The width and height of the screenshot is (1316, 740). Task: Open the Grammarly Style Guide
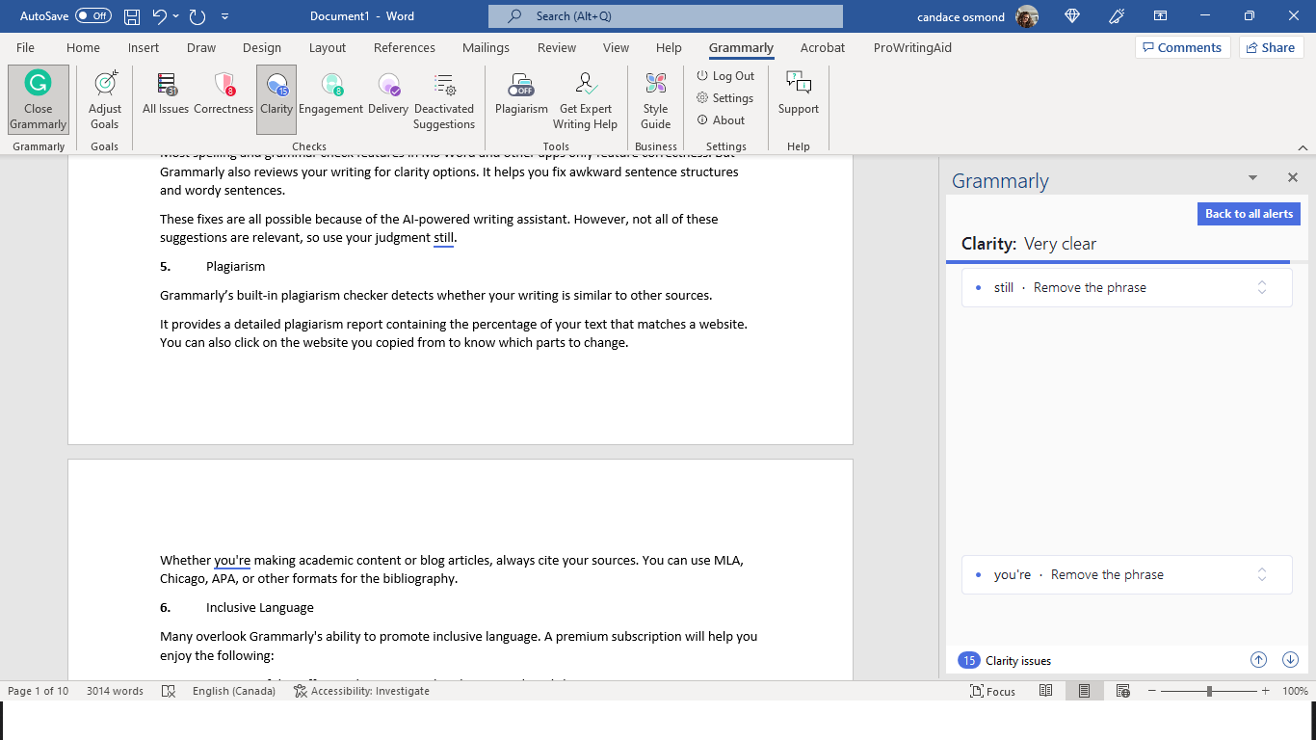tap(656, 99)
